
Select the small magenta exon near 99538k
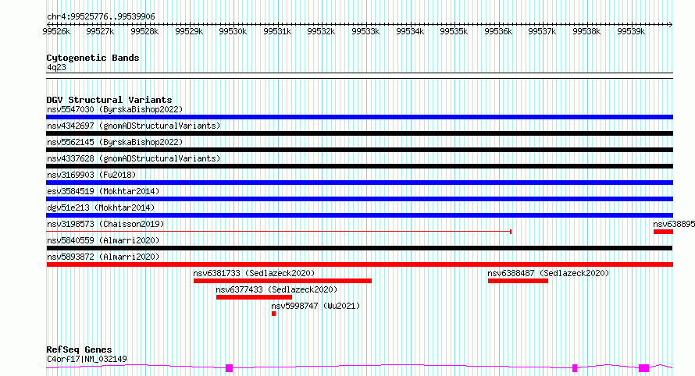(575, 368)
